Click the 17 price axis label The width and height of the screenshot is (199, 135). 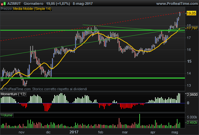point(189,38)
